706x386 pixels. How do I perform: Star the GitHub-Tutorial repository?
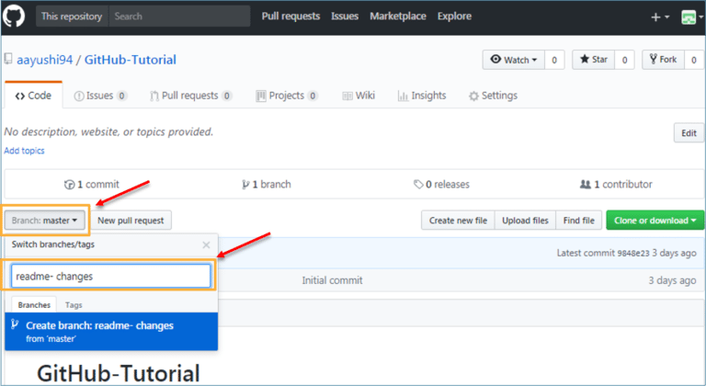pyautogui.click(x=592, y=60)
